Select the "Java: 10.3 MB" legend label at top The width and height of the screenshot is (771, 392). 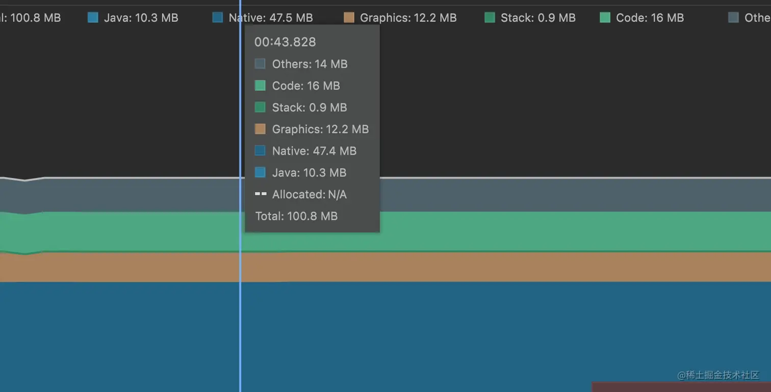[141, 18]
